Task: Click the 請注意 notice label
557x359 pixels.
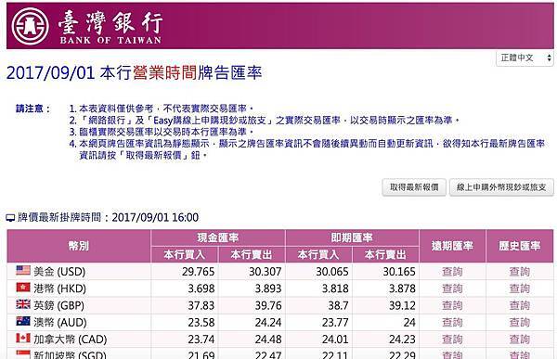Action: 33,109
